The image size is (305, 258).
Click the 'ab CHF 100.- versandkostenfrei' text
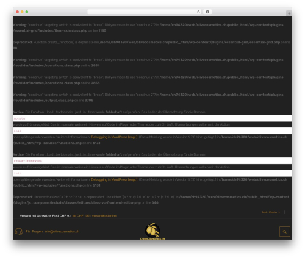[x=95, y=216]
